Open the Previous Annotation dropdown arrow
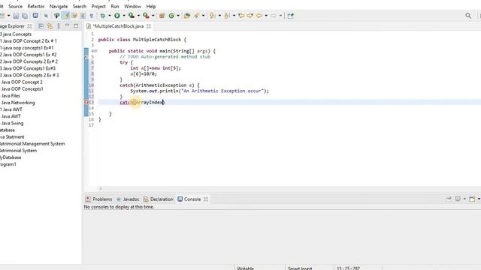This screenshot has width=481, height=270. click(x=234, y=16)
